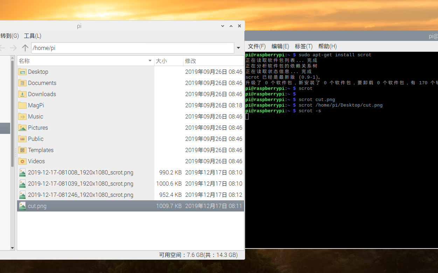Select the cut.png file name
This screenshot has width=438, height=273.
click(37, 206)
